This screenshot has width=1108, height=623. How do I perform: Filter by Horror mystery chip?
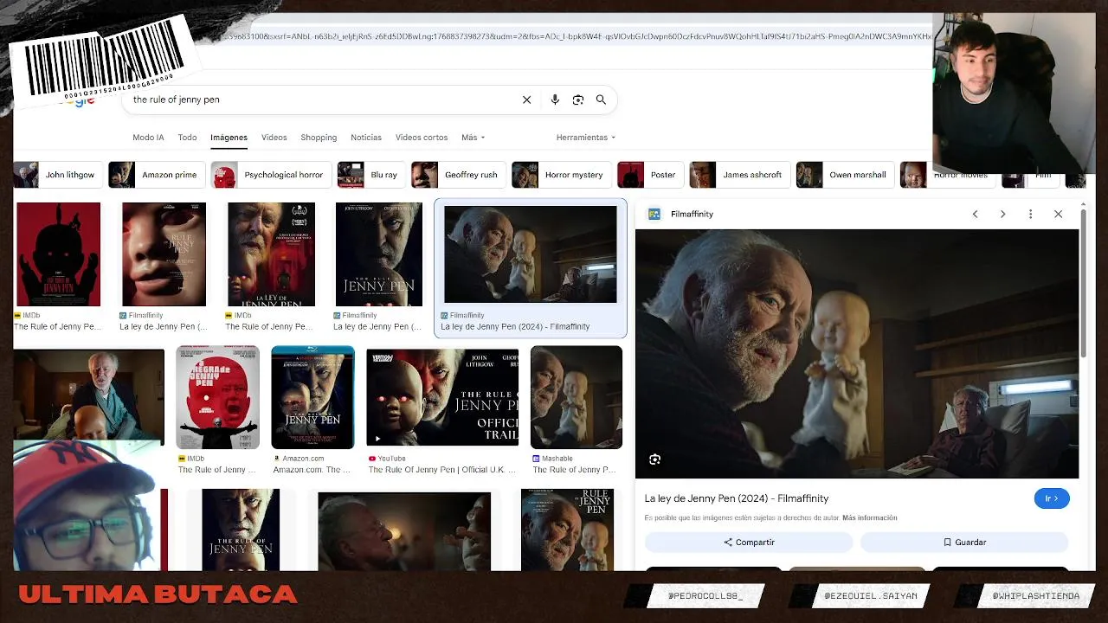click(x=561, y=175)
